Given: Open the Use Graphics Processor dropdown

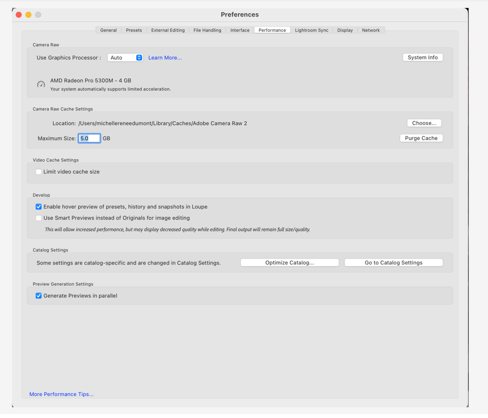Looking at the screenshot, I should [x=125, y=58].
